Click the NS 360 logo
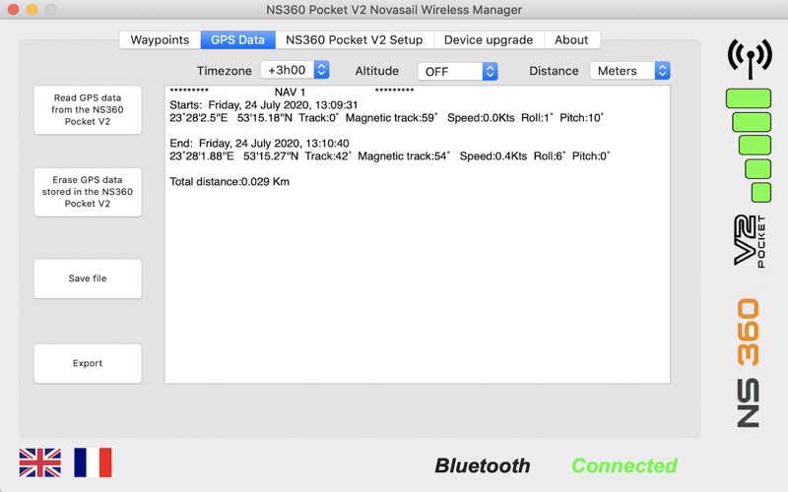The width and height of the screenshot is (788, 492). (x=749, y=363)
